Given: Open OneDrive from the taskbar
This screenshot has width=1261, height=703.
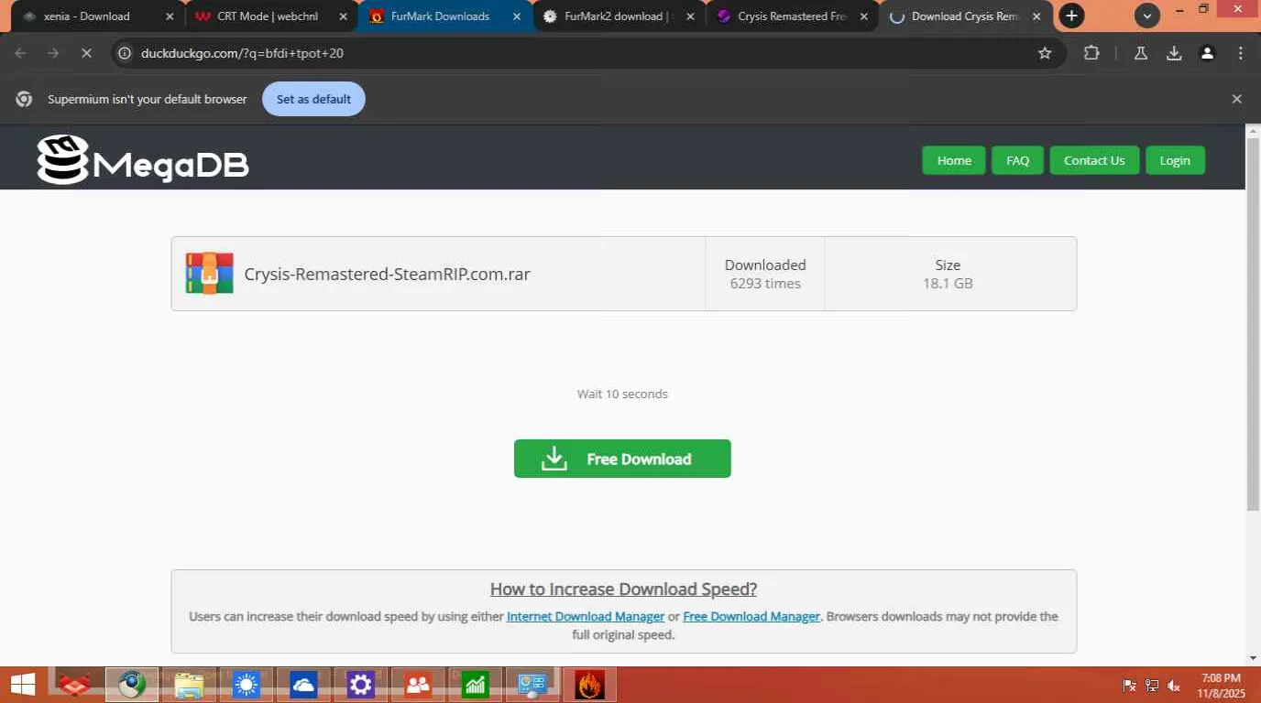Looking at the screenshot, I should coord(303,685).
